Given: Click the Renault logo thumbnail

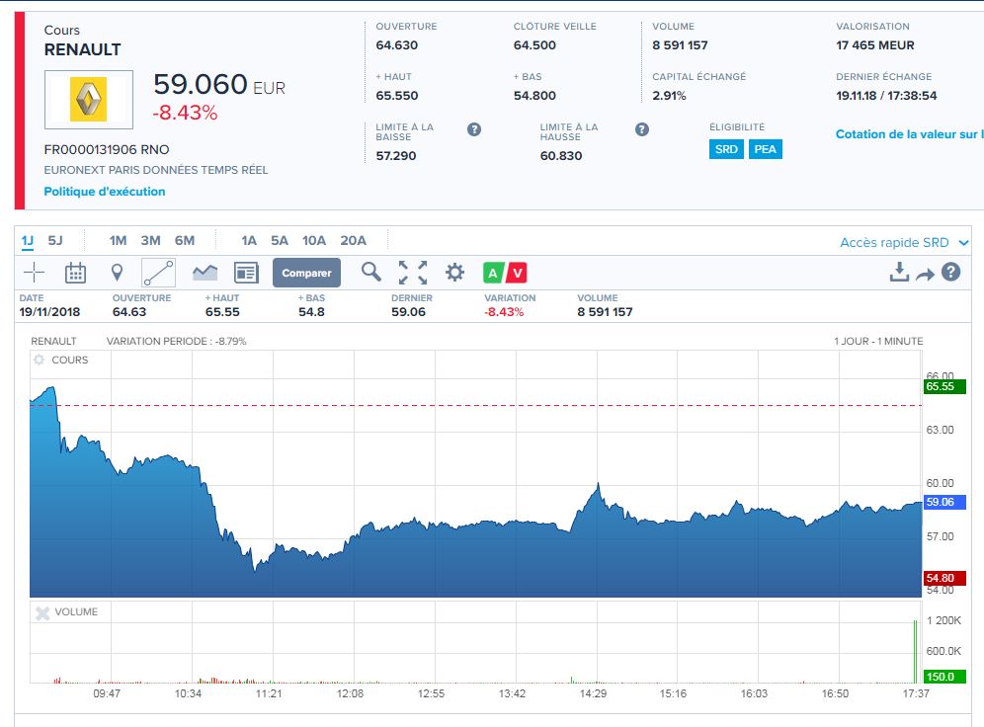Looking at the screenshot, I should pos(89,100).
